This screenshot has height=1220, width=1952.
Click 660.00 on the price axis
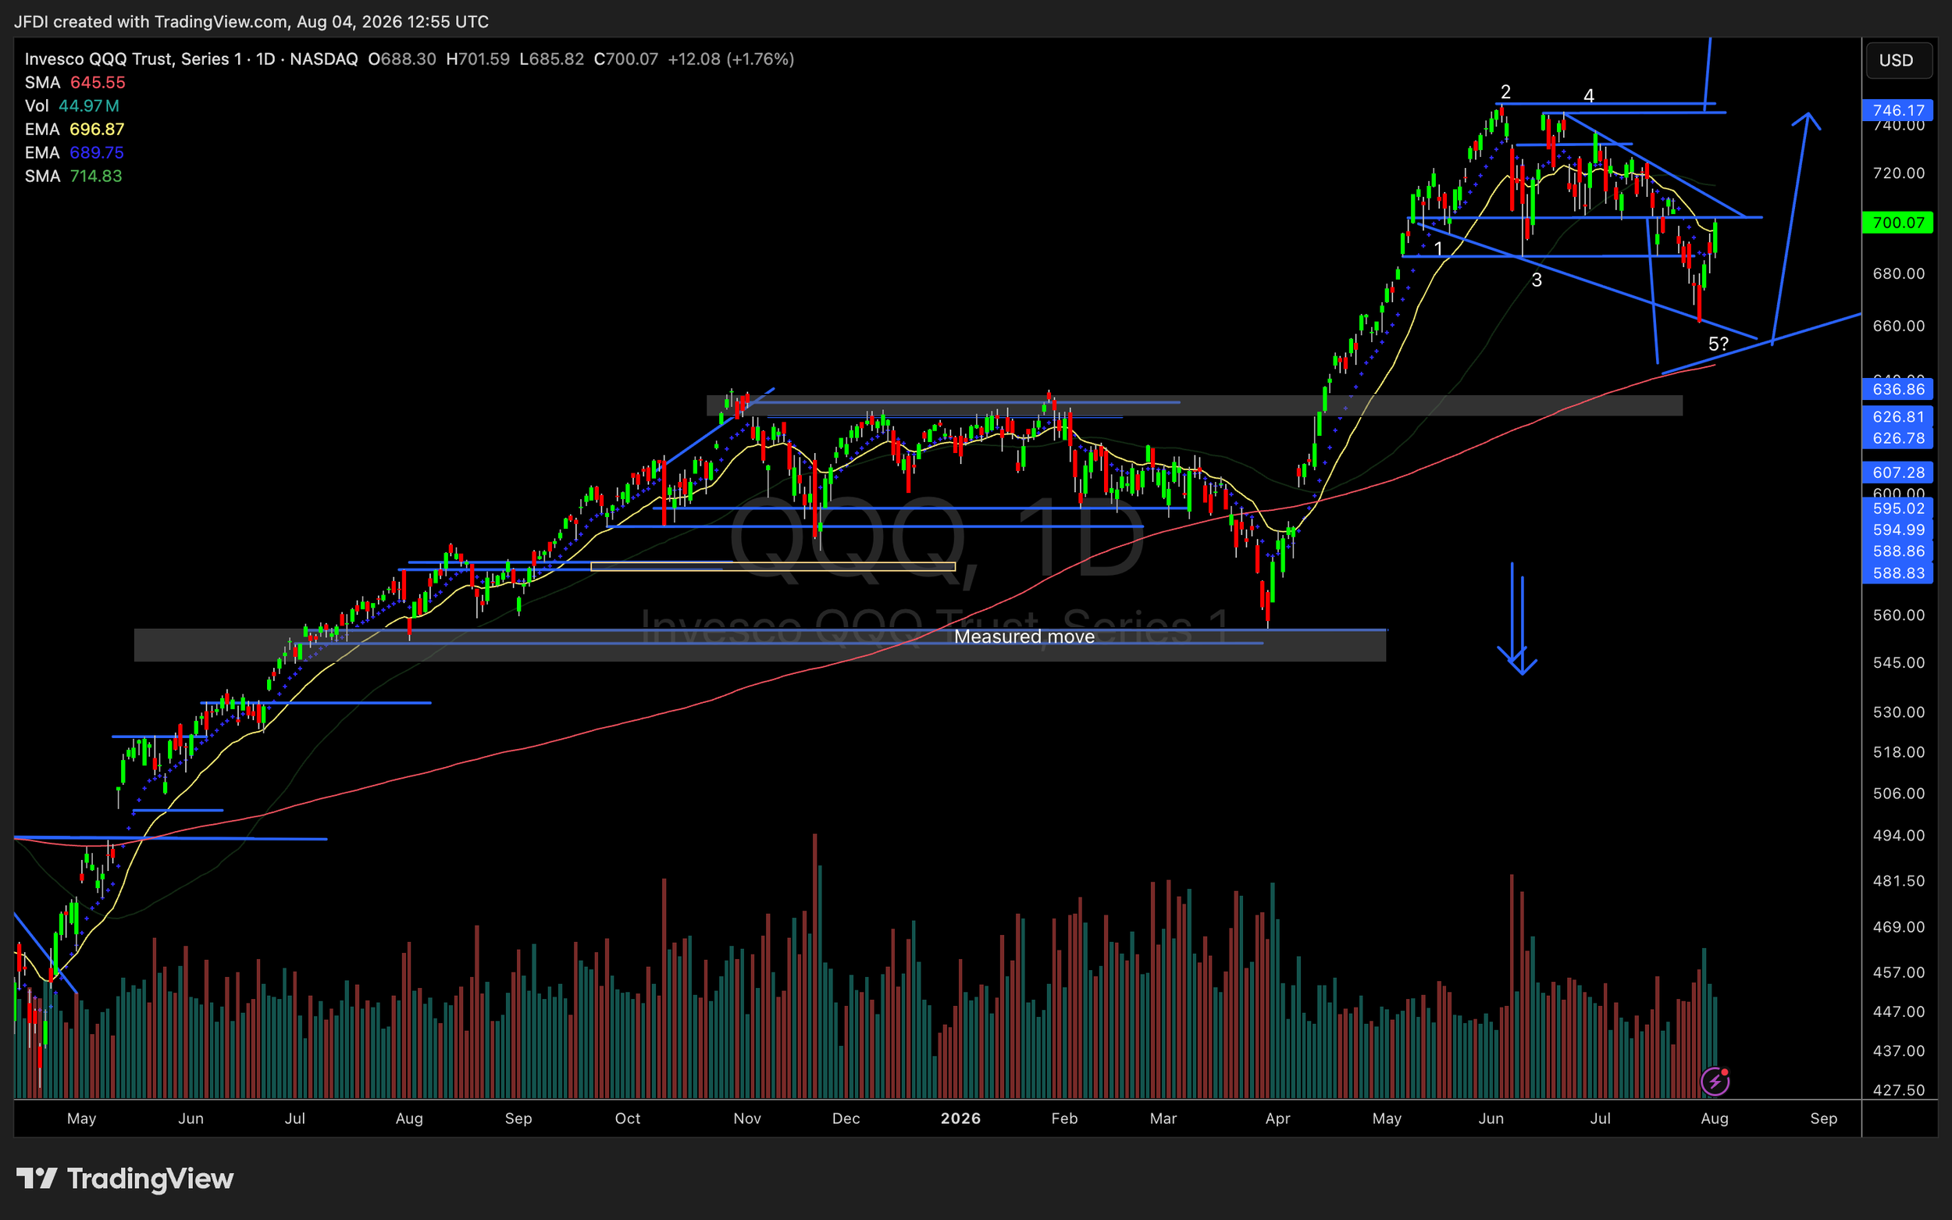[x=1899, y=326]
